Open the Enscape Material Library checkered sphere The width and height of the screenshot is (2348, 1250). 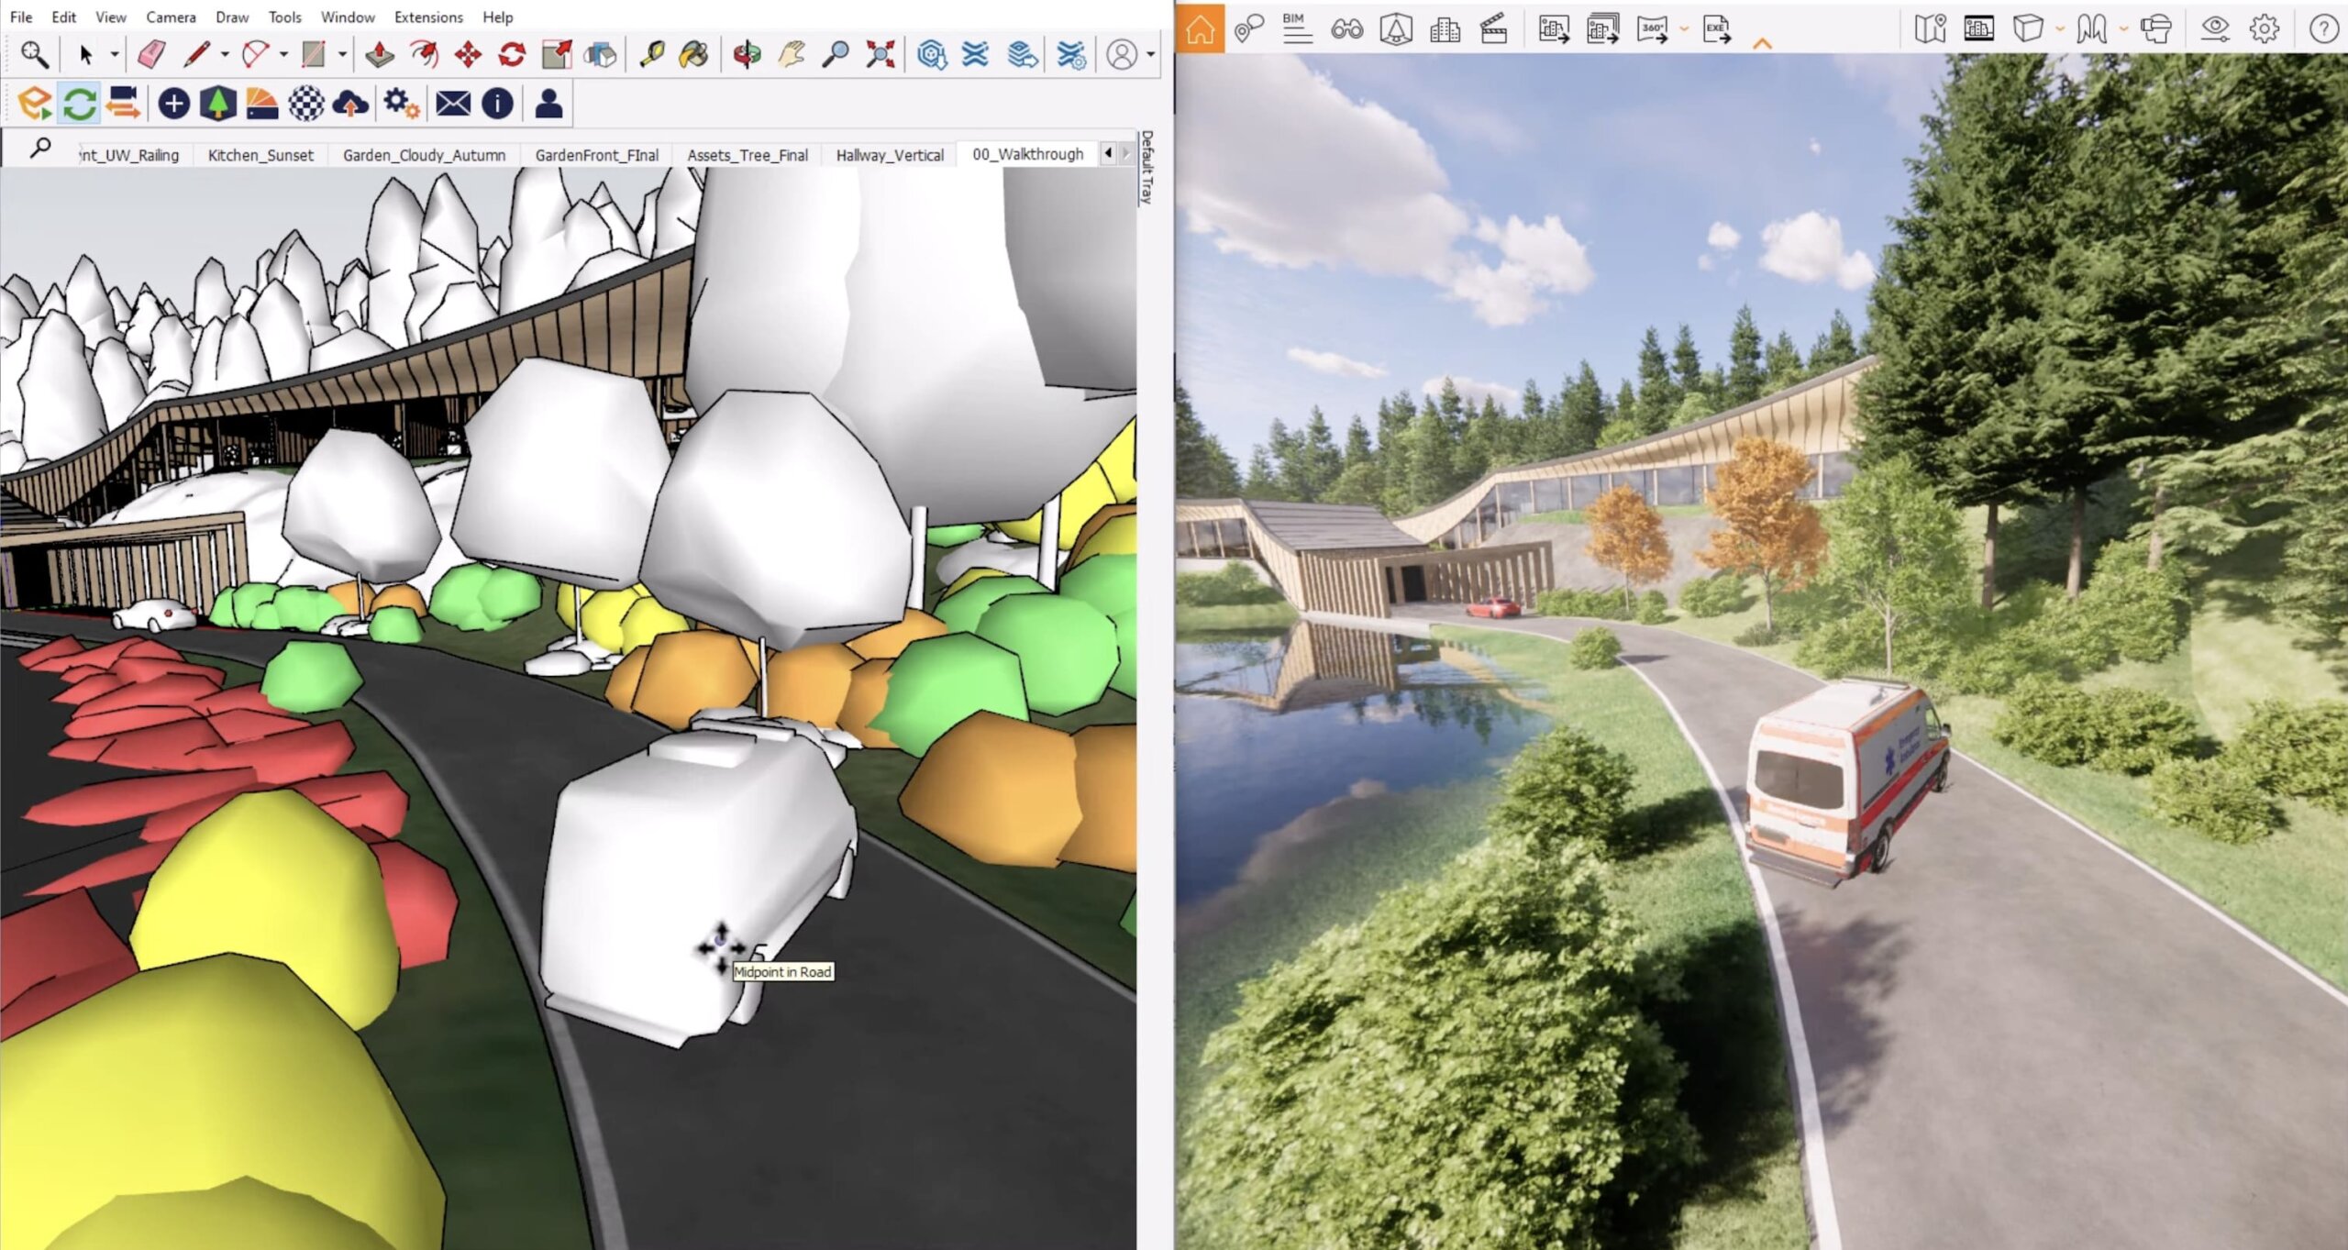pyautogui.click(x=306, y=104)
